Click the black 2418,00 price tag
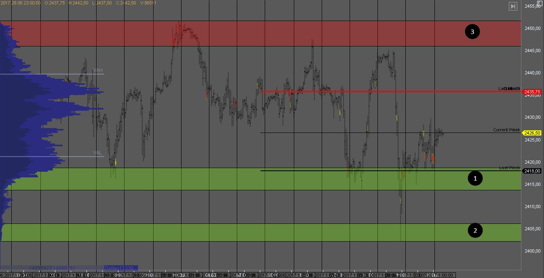The image size is (544, 278). pos(532,171)
